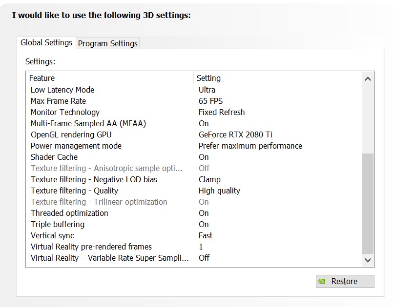
Task: Open the Off value for VR Super Sampling
Action: (x=204, y=258)
